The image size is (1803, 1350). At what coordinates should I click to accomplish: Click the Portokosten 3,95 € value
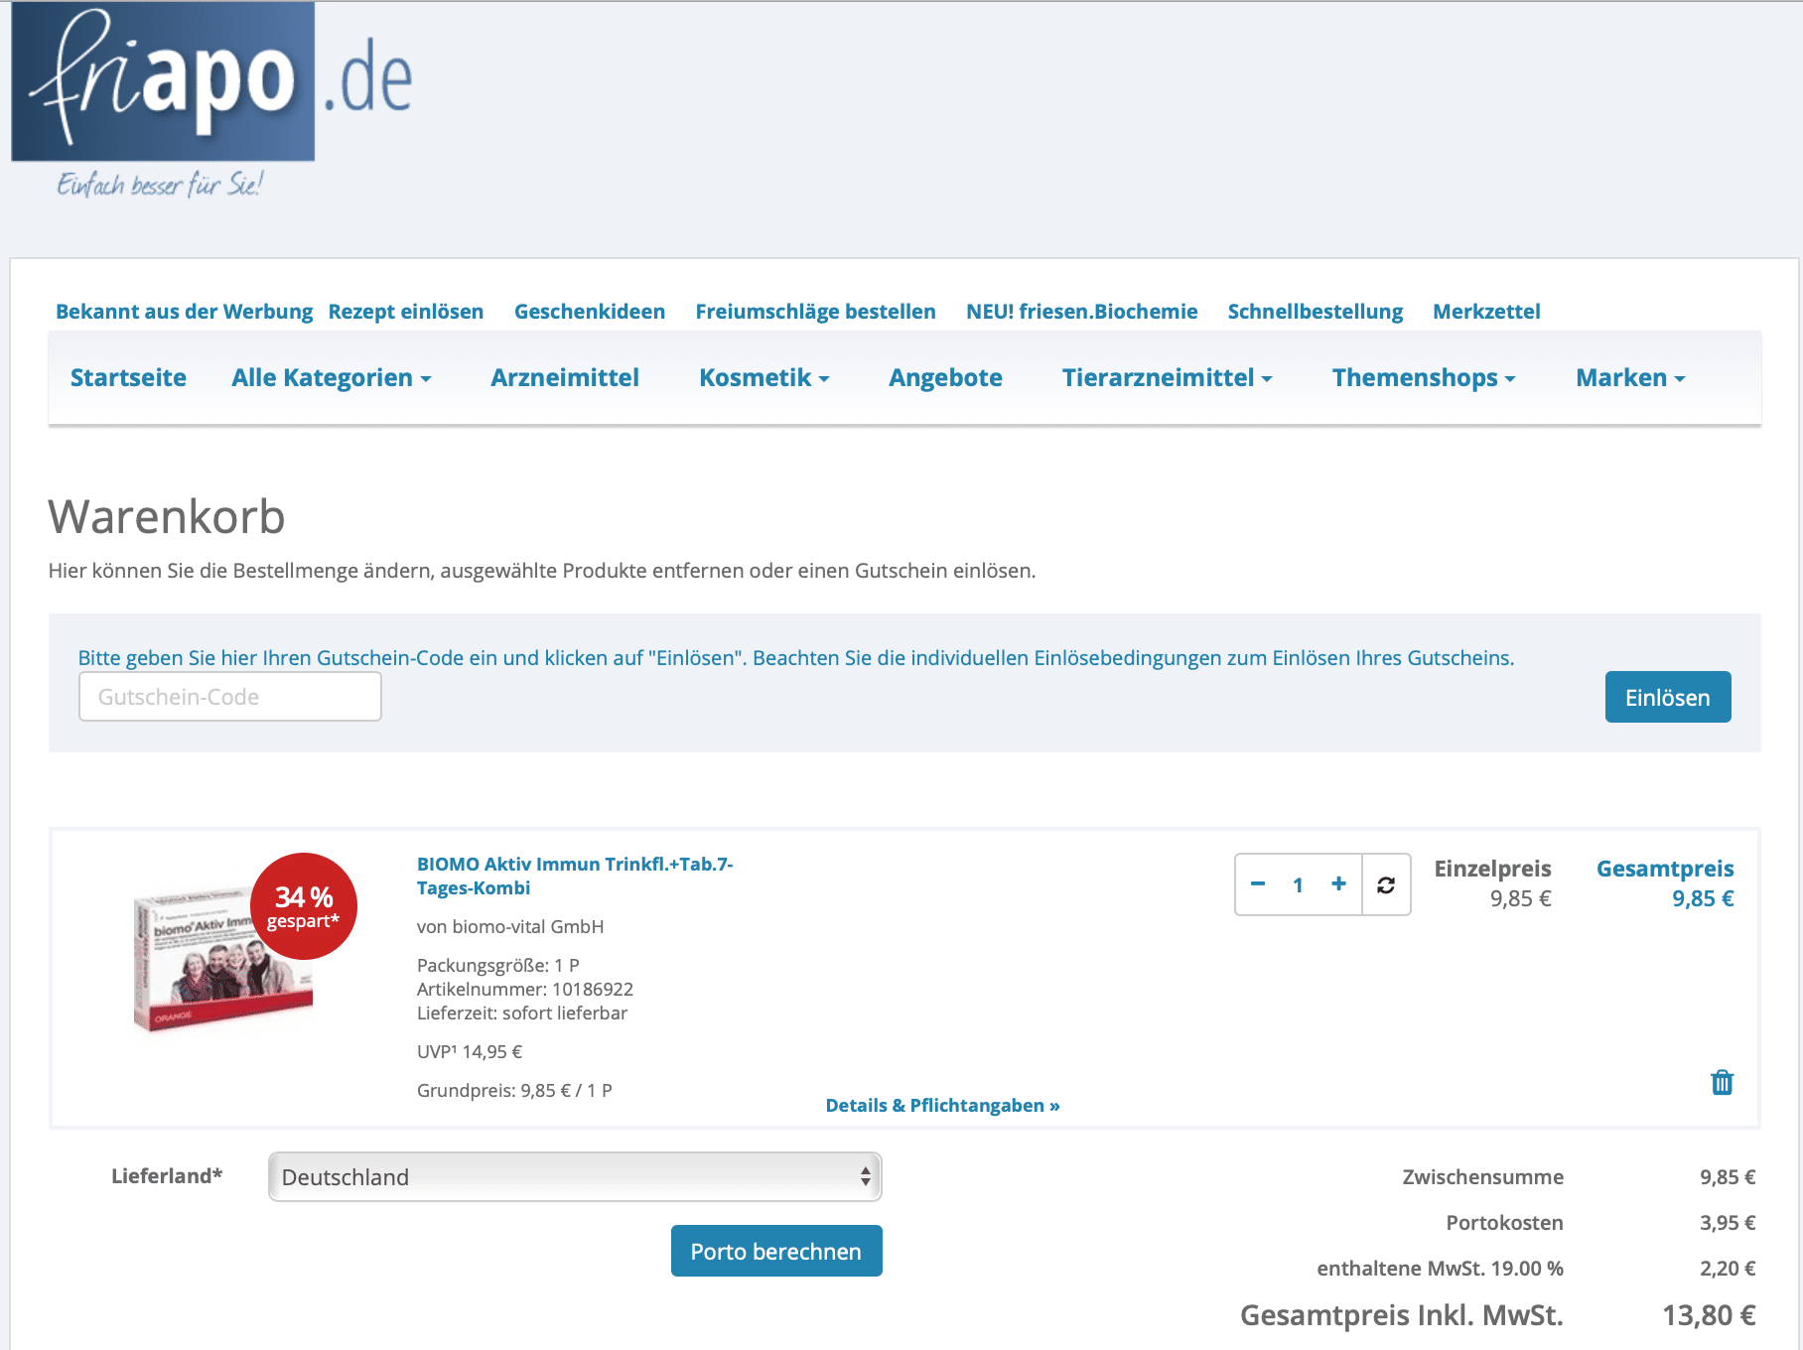point(1728,1223)
